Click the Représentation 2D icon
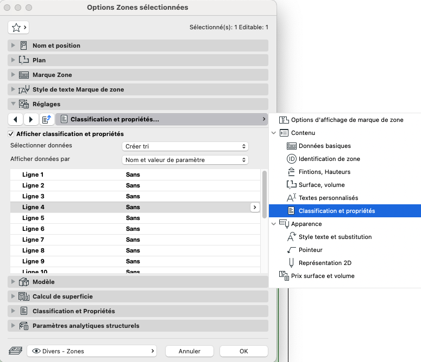 [x=291, y=263]
